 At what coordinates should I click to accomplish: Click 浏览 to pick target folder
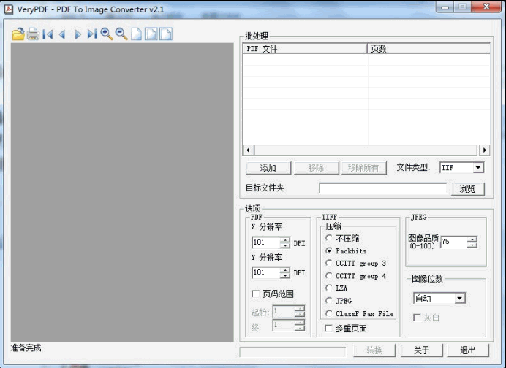[467, 189]
